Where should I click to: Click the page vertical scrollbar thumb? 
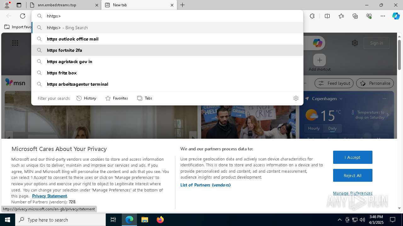coord(399,55)
